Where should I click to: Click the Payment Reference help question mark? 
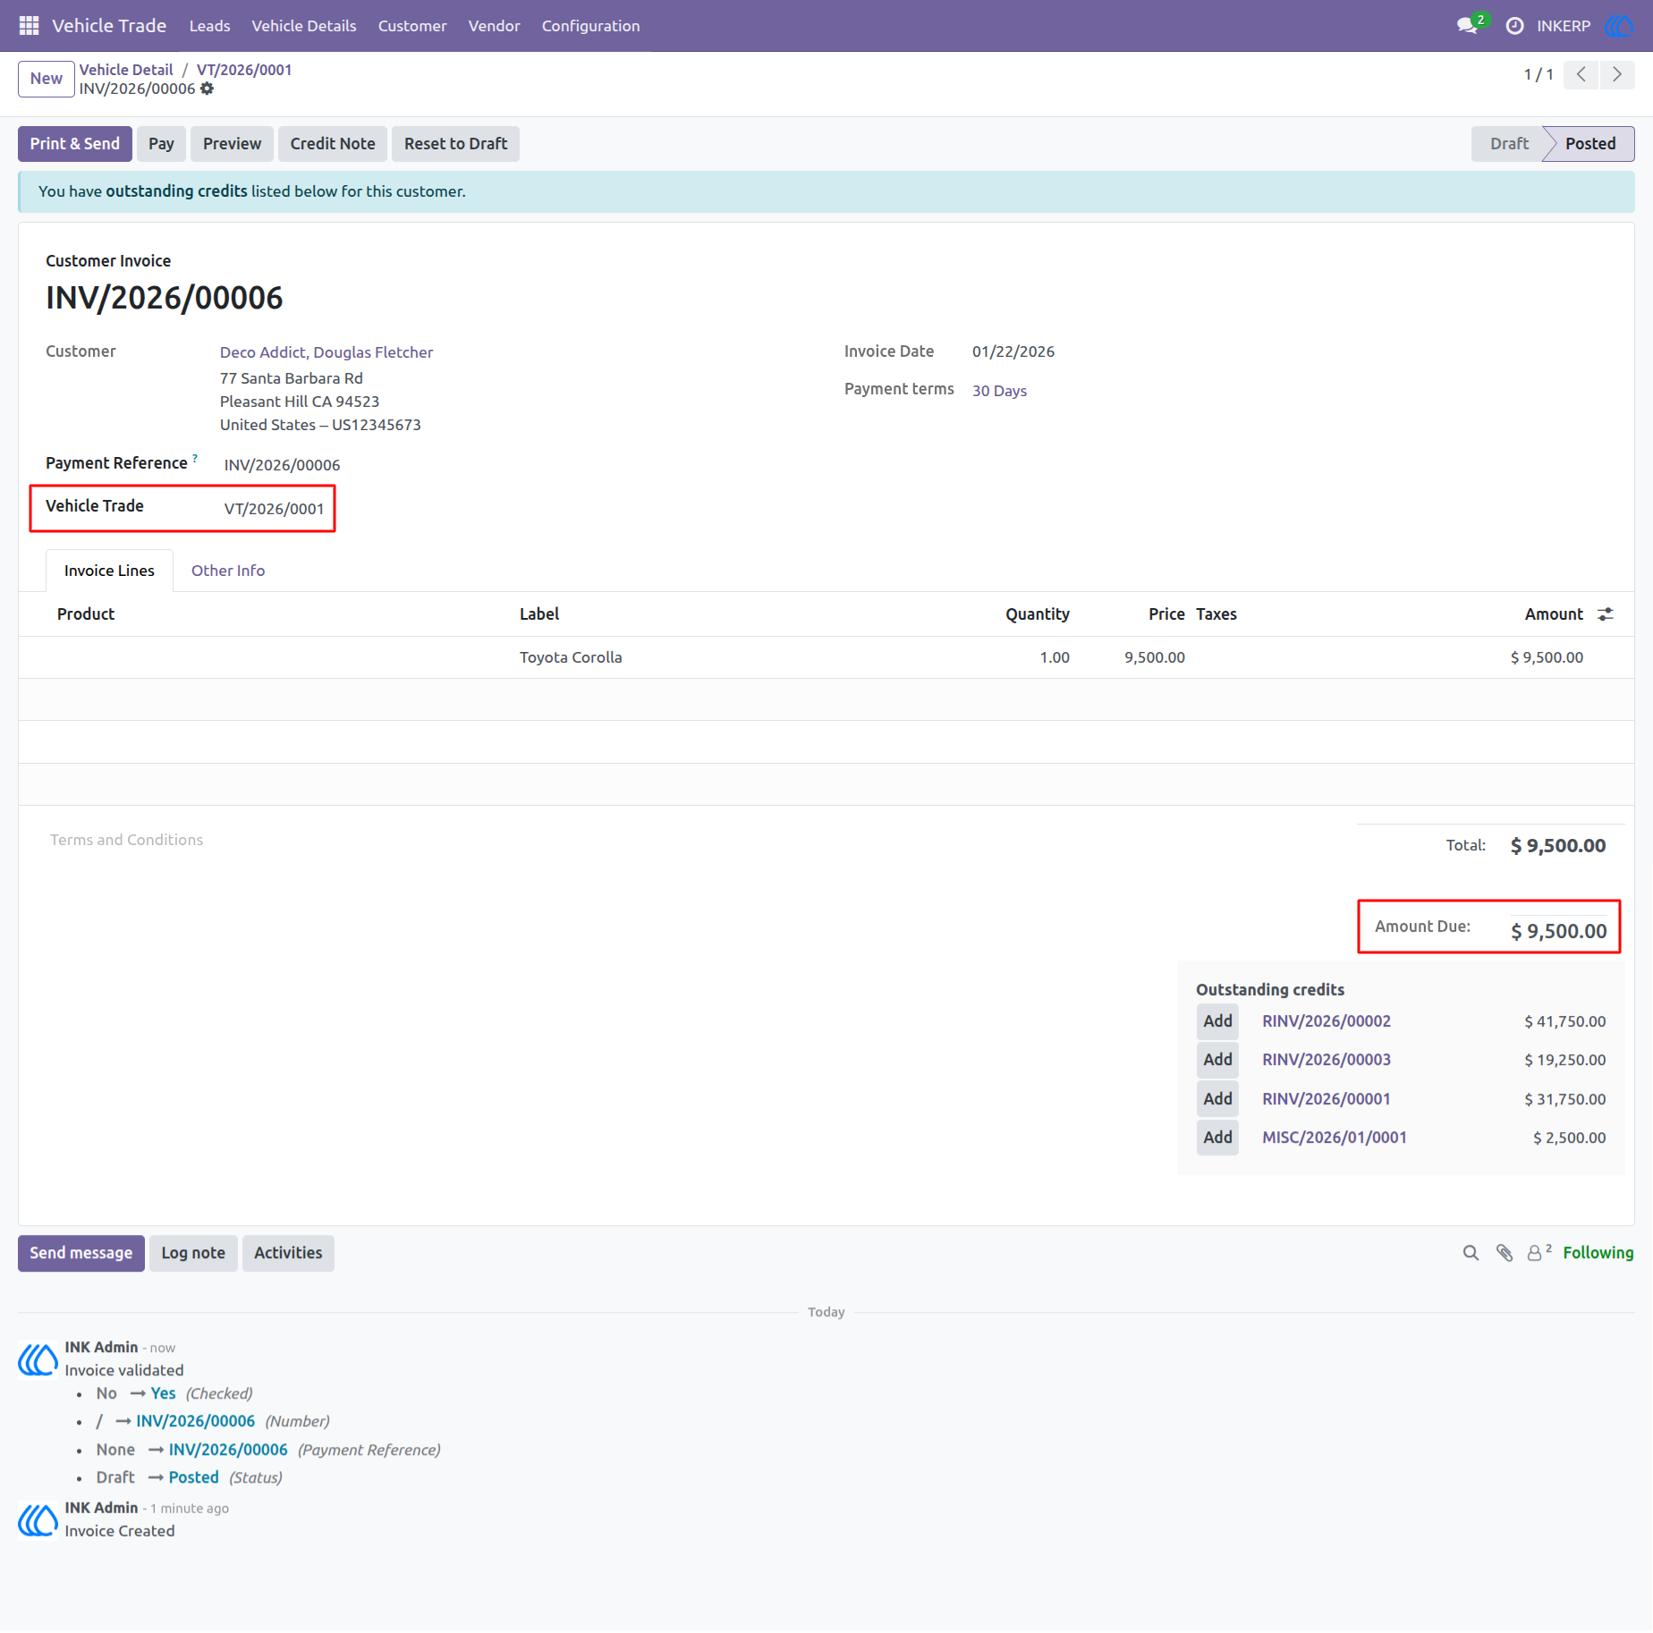click(195, 458)
